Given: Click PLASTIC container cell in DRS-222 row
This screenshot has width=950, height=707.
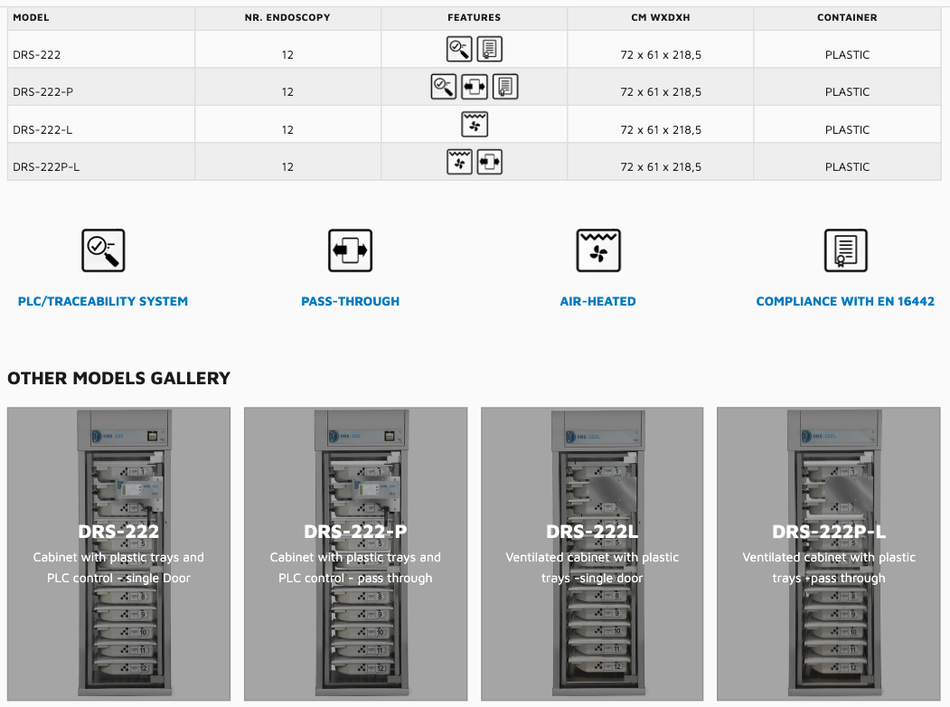Looking at the screenshot, I should pyautogui.click(x=847, y=49).
